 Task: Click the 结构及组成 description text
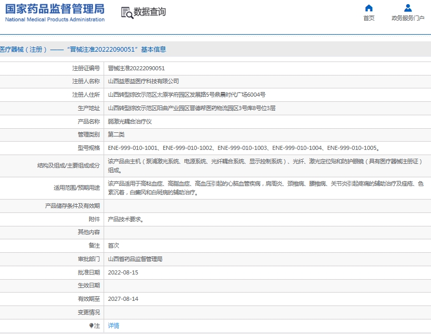coord(265,165)
